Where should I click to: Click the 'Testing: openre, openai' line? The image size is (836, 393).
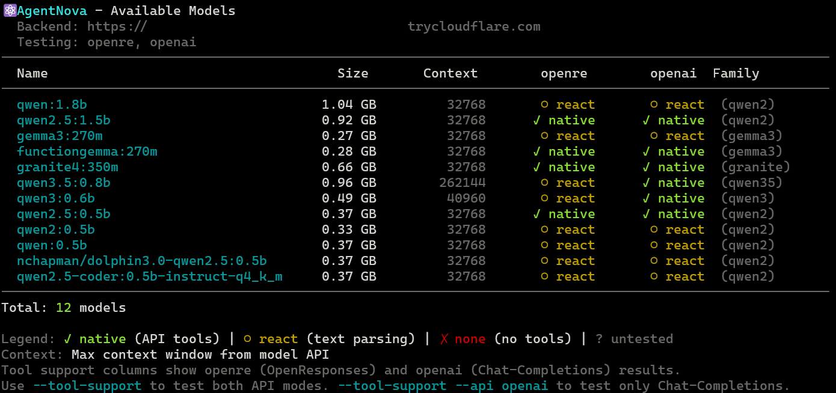point(106,42)
